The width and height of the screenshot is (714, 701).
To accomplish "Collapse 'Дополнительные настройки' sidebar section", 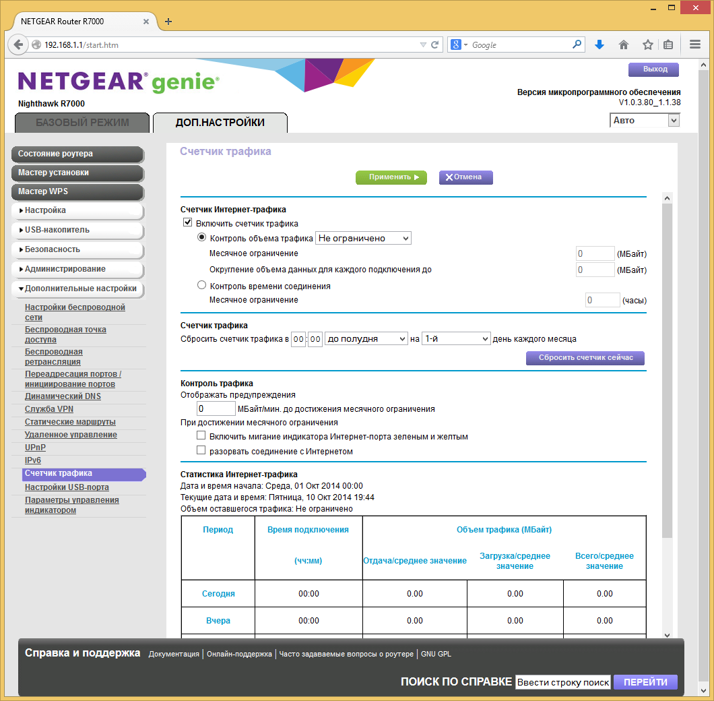I will [78, 288].
